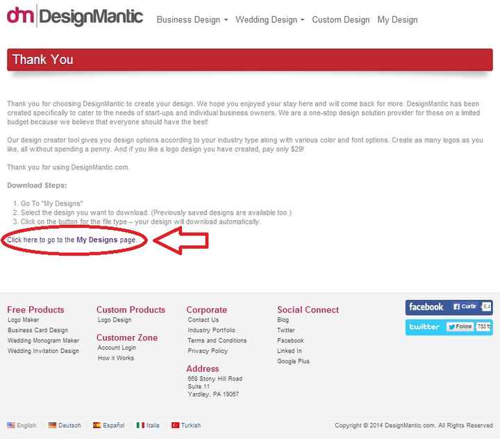Select English language with US flag
Image resolution: width=500 pixels, height=441 pixels.
point(22,426)
